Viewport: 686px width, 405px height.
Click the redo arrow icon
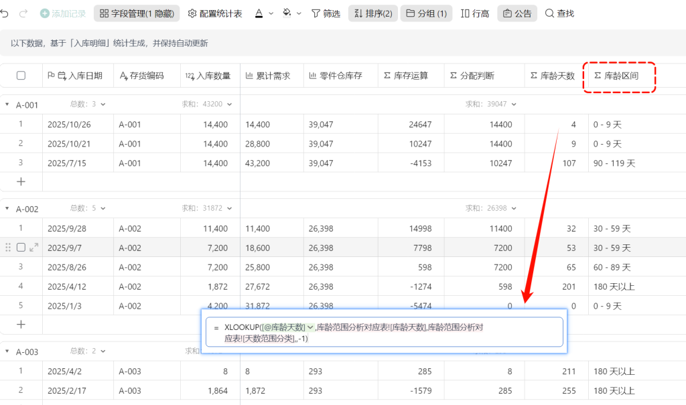tap(23, 13)
